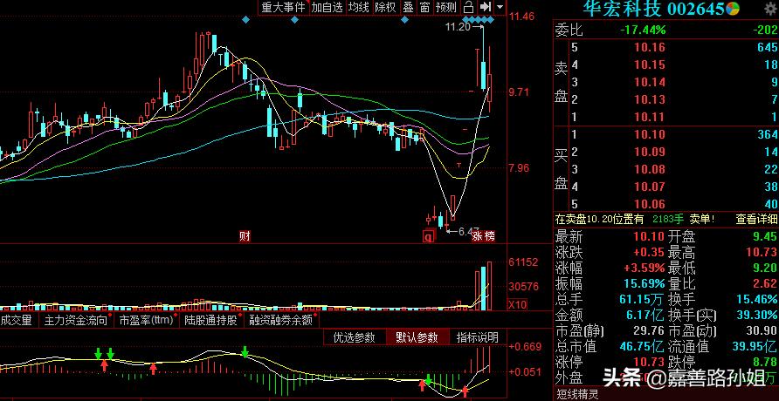Switch to the 市盈率(ttm) tab
Viewport: 779px width, 401px height.
coord(146,320)
